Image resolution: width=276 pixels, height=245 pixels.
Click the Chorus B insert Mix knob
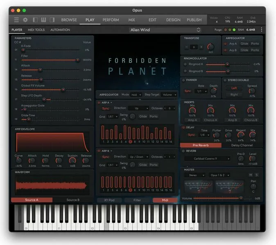pyautogui.click(x=251, y=111)
